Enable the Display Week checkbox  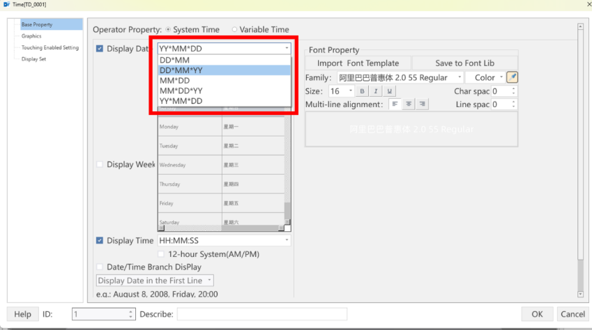pos(100,164)
